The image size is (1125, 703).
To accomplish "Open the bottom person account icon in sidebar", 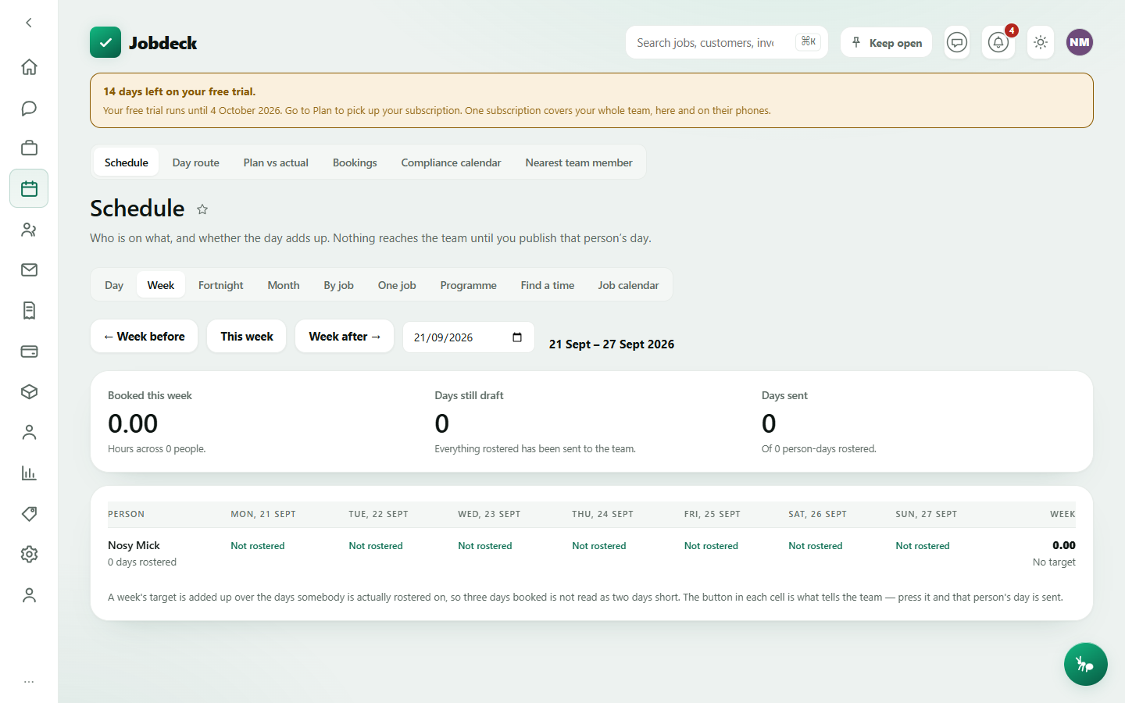I will (x=29, y=595).
